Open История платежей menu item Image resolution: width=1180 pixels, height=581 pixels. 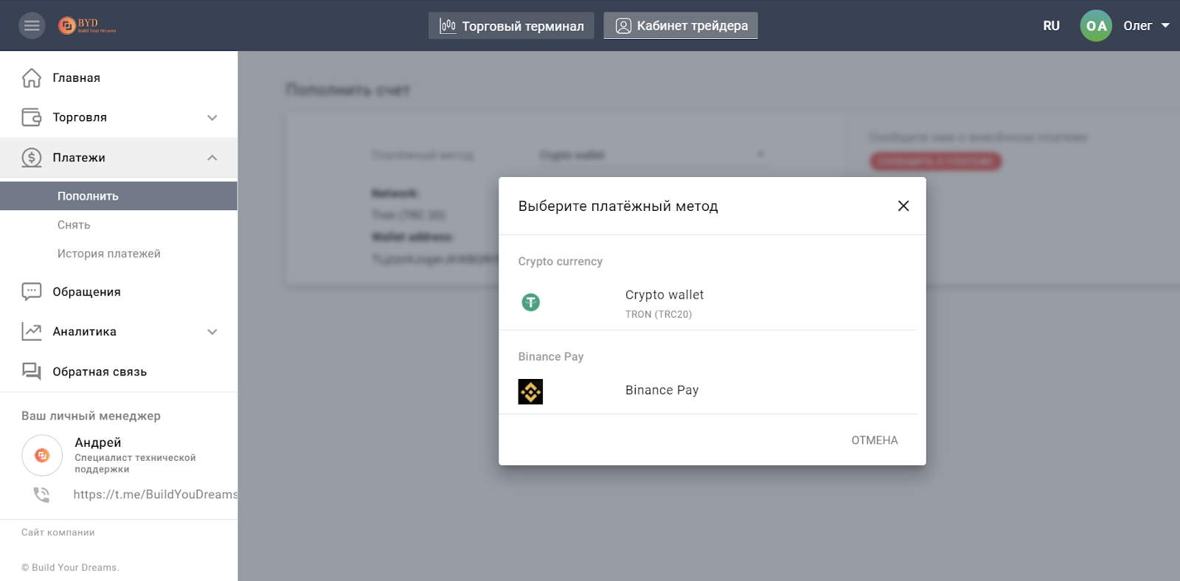coord(109,254)
